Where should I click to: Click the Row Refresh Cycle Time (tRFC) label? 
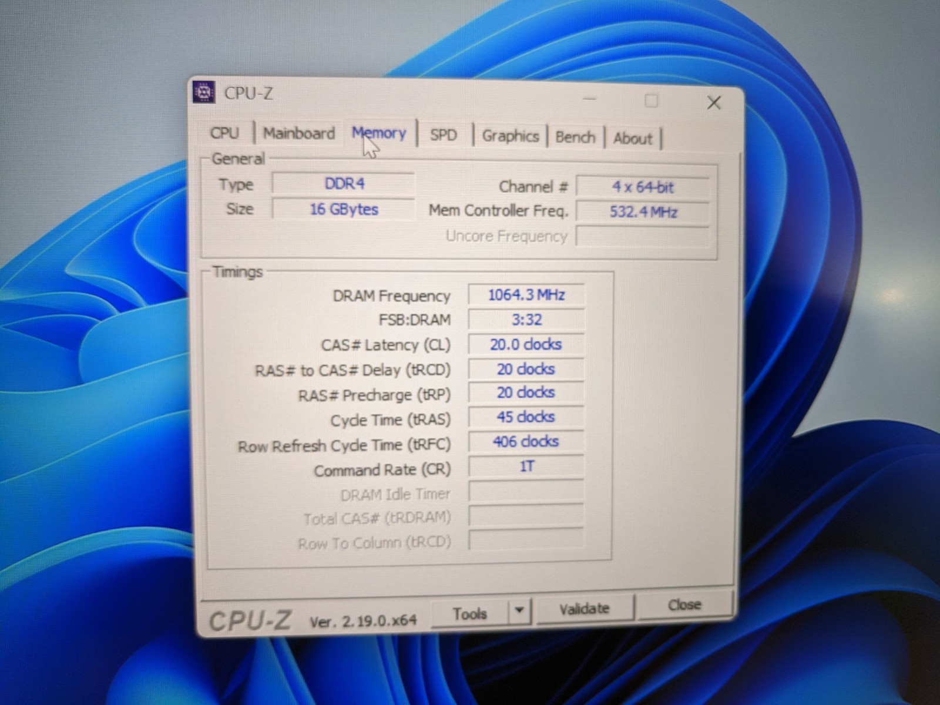344,446
